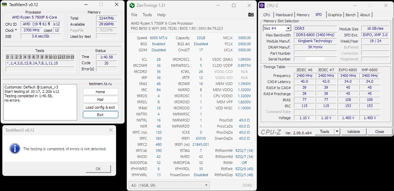This screenshot has height=191, width=394.
Task: Click test number 7 box in TestMem5
Action: click(38, 57)
